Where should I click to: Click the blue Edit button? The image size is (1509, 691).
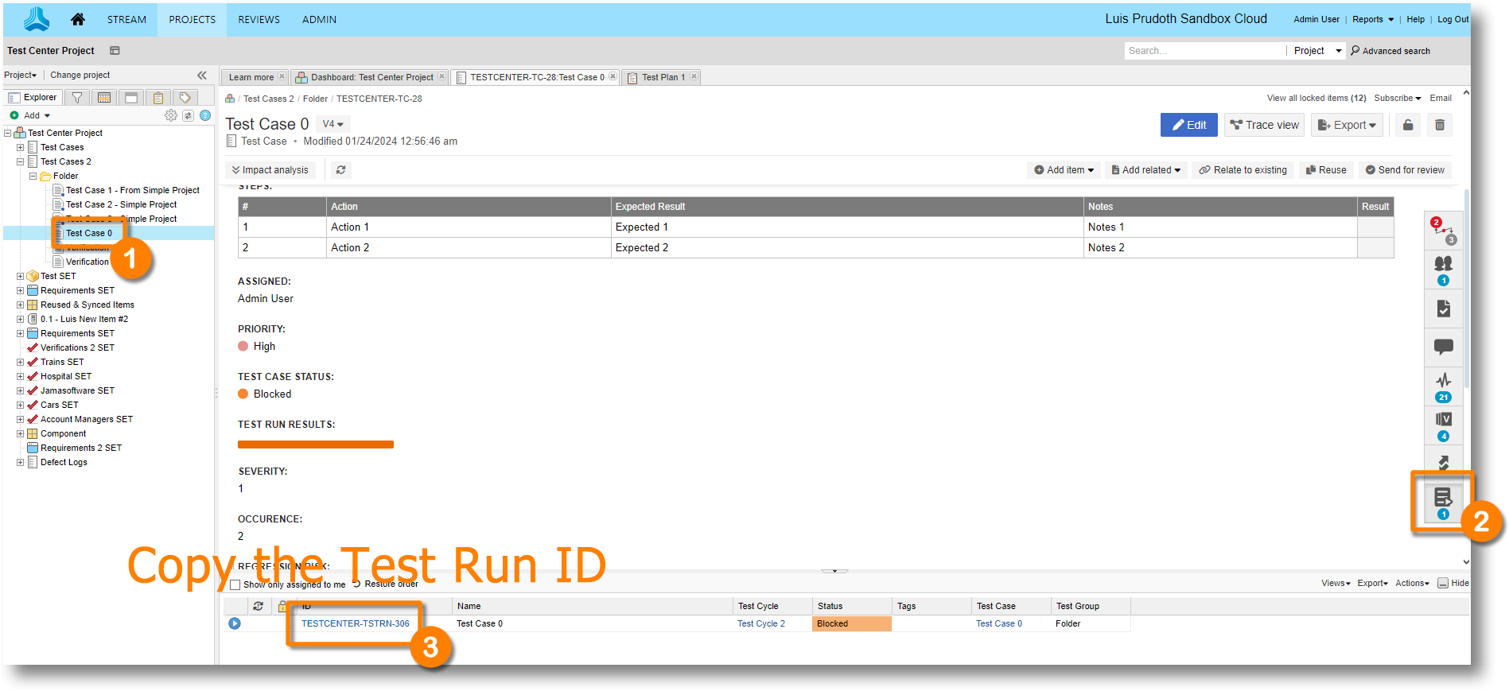click(x=1188, y=125)
